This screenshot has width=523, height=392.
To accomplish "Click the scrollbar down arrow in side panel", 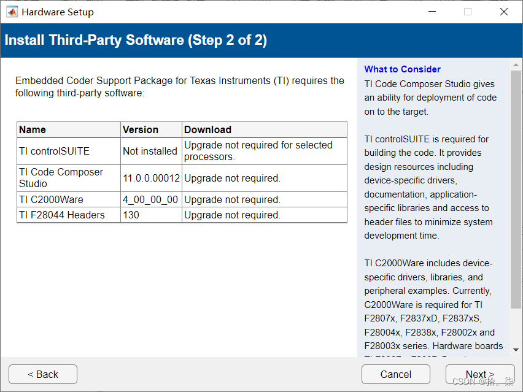I will click(x=516, y=350).
